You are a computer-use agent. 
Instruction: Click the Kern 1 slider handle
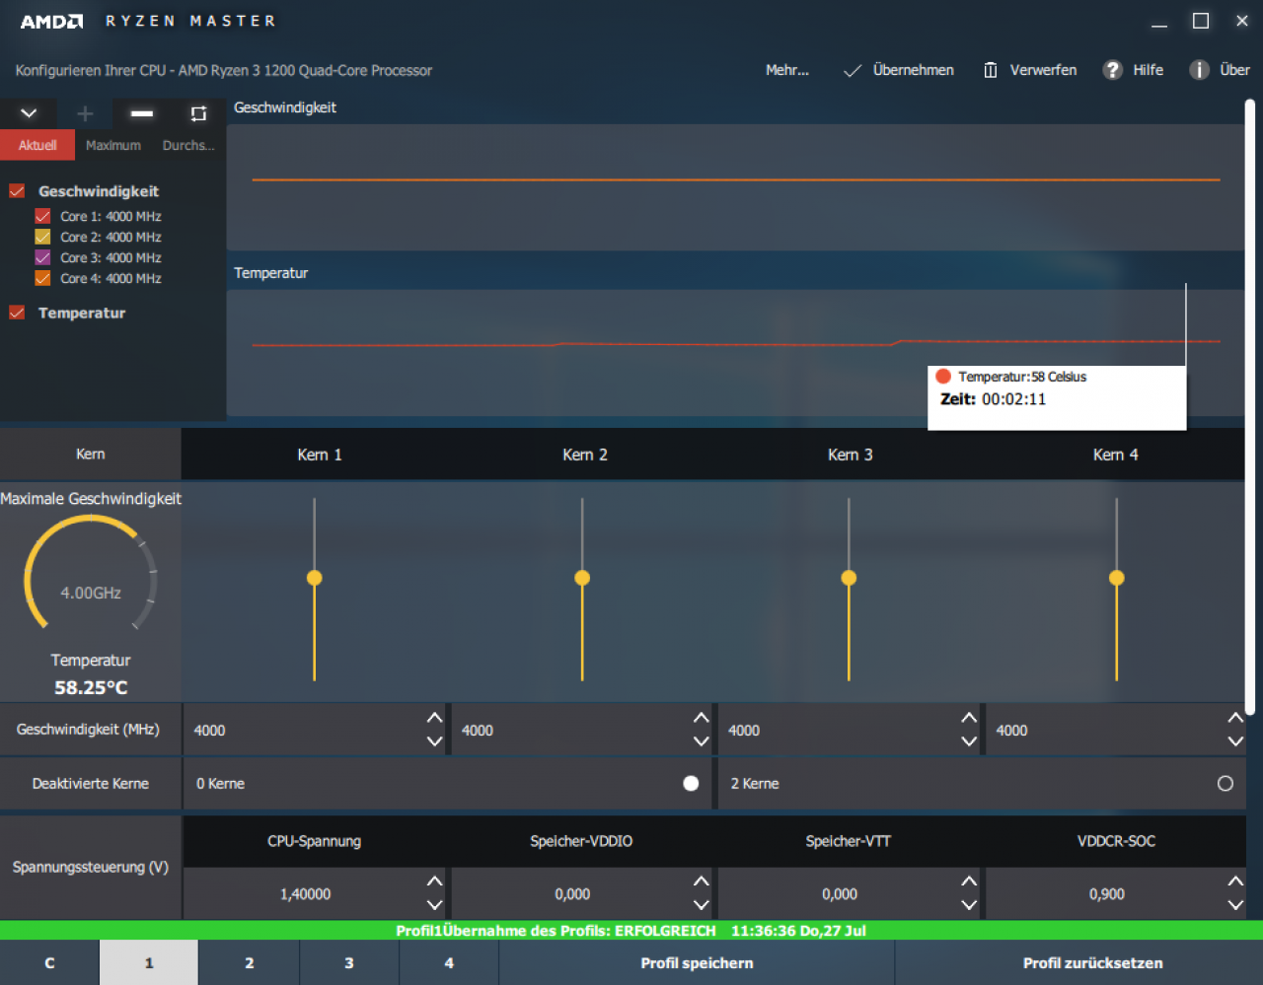(315, 578)
